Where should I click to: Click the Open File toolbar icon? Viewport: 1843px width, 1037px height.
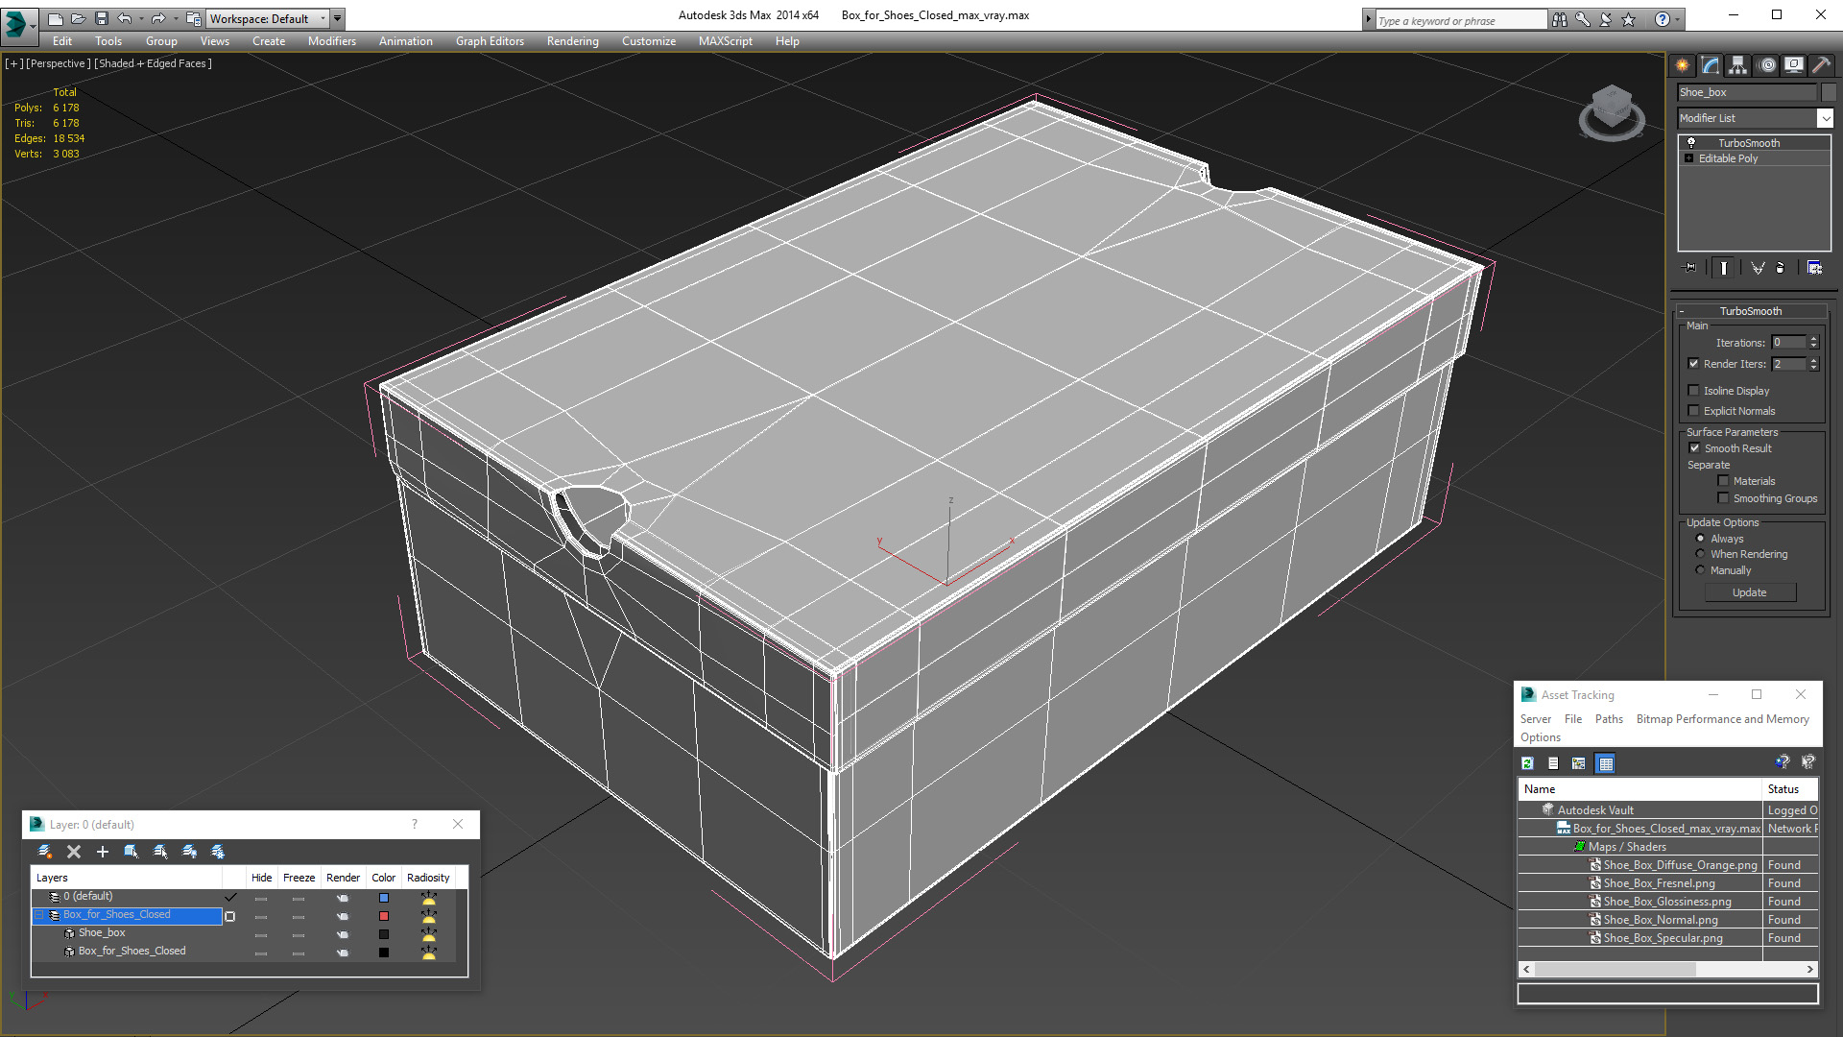78,18
